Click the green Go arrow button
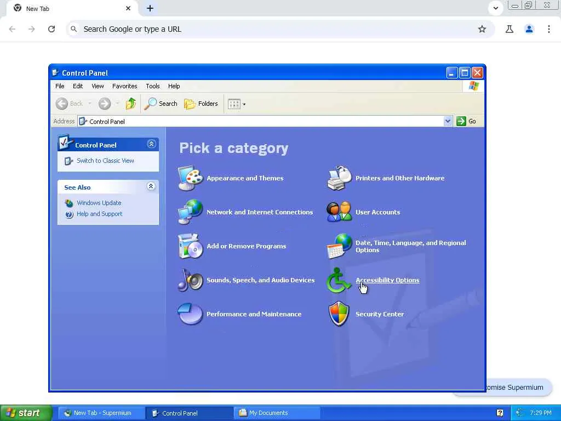This screenshot has width=561, height=421. [461, 121]
